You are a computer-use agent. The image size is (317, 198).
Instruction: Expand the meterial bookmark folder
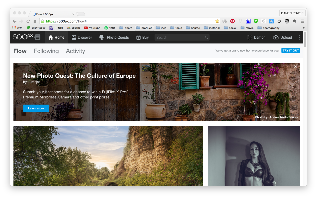212,28
